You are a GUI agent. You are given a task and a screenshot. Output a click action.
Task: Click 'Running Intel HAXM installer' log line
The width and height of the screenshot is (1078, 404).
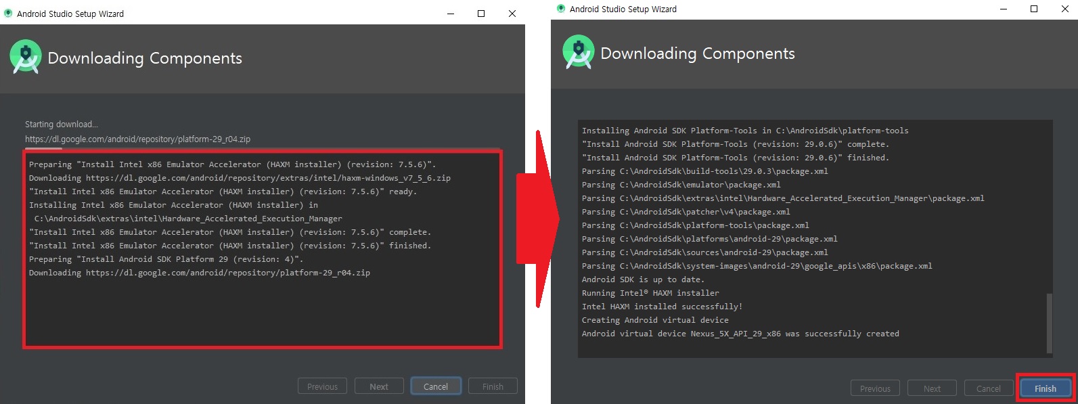[x=650, y=293]
